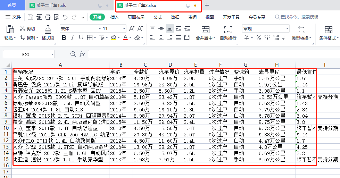Open the 文件 File menu
340x178 pixels.
[x=13, y=17]
